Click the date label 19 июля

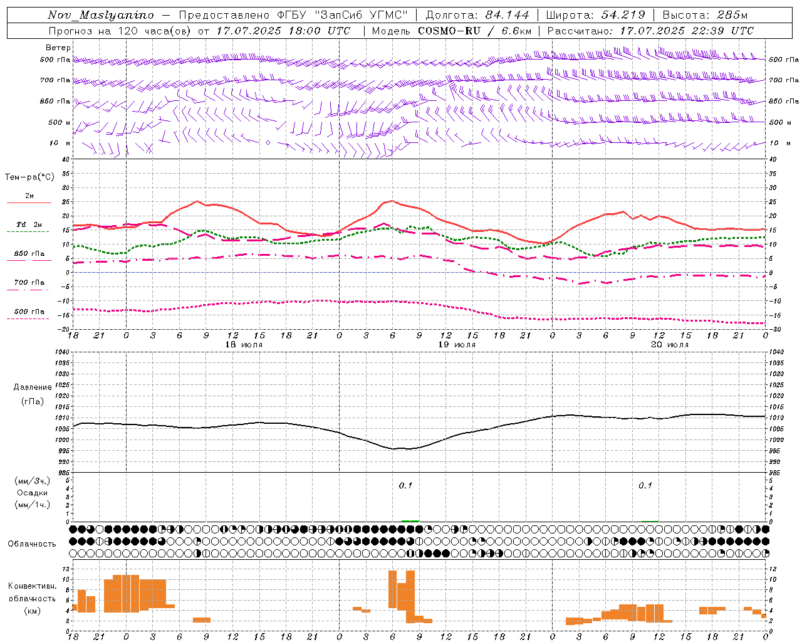point(457,345)
